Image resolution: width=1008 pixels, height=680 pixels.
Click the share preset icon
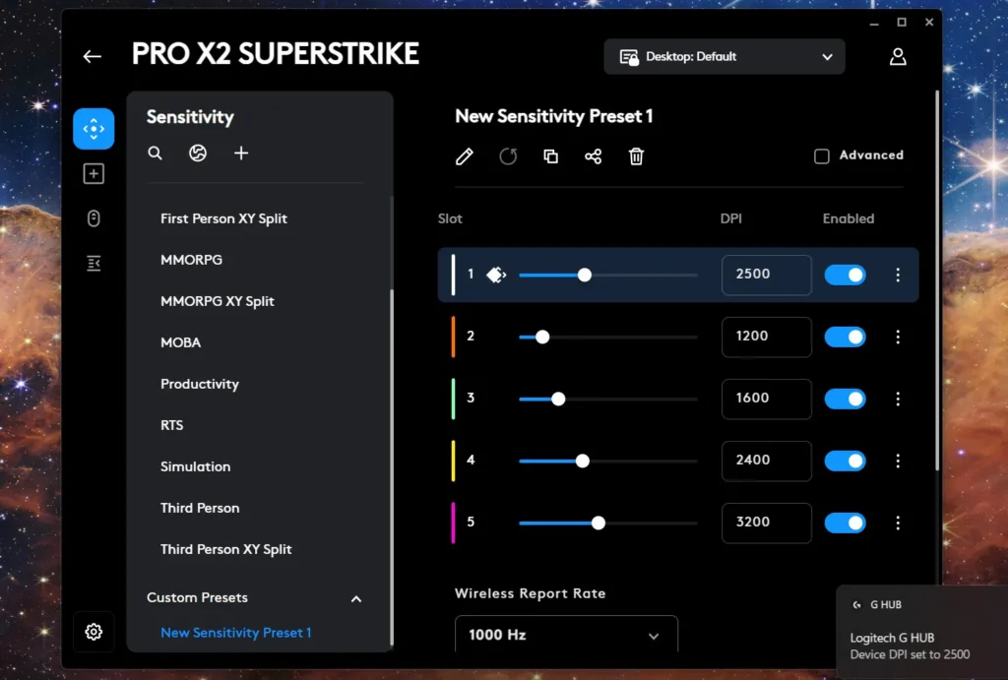pyautogui.click(x=593, y=156)
